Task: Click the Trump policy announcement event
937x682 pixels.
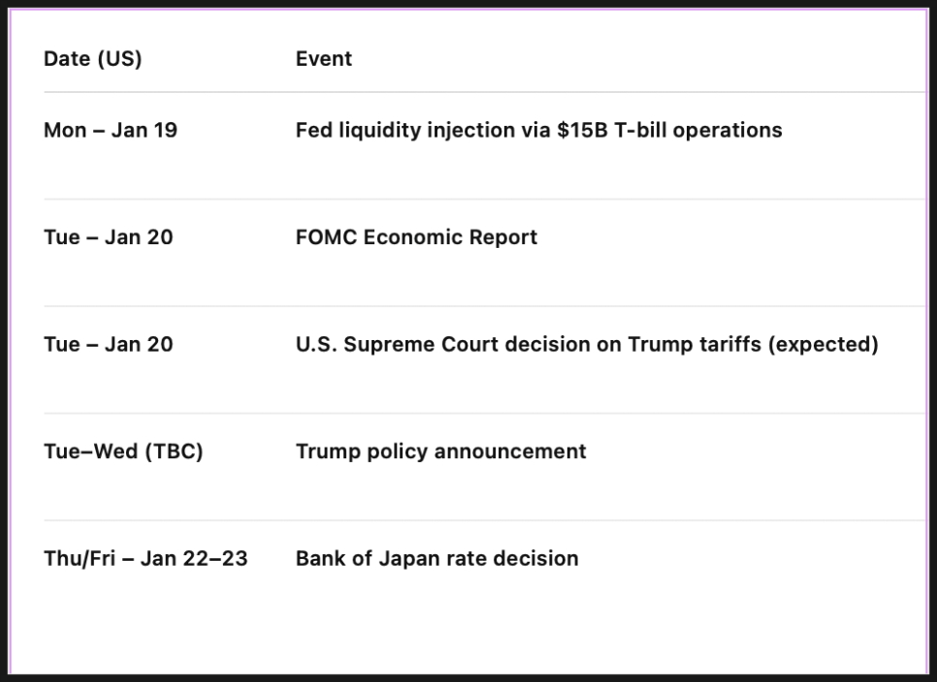Action: pos(440,451)
